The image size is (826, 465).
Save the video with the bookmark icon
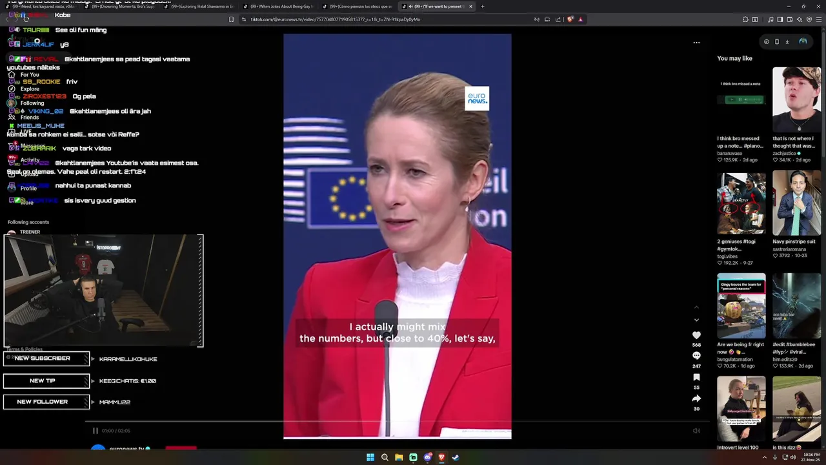pos(696,377)
